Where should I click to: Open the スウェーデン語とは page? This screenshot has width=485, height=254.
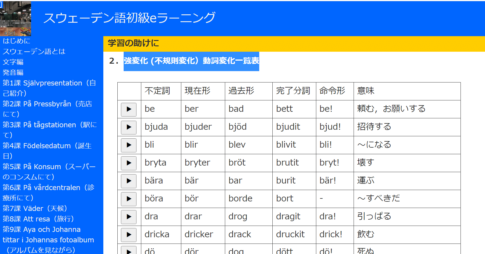point(34,51)
